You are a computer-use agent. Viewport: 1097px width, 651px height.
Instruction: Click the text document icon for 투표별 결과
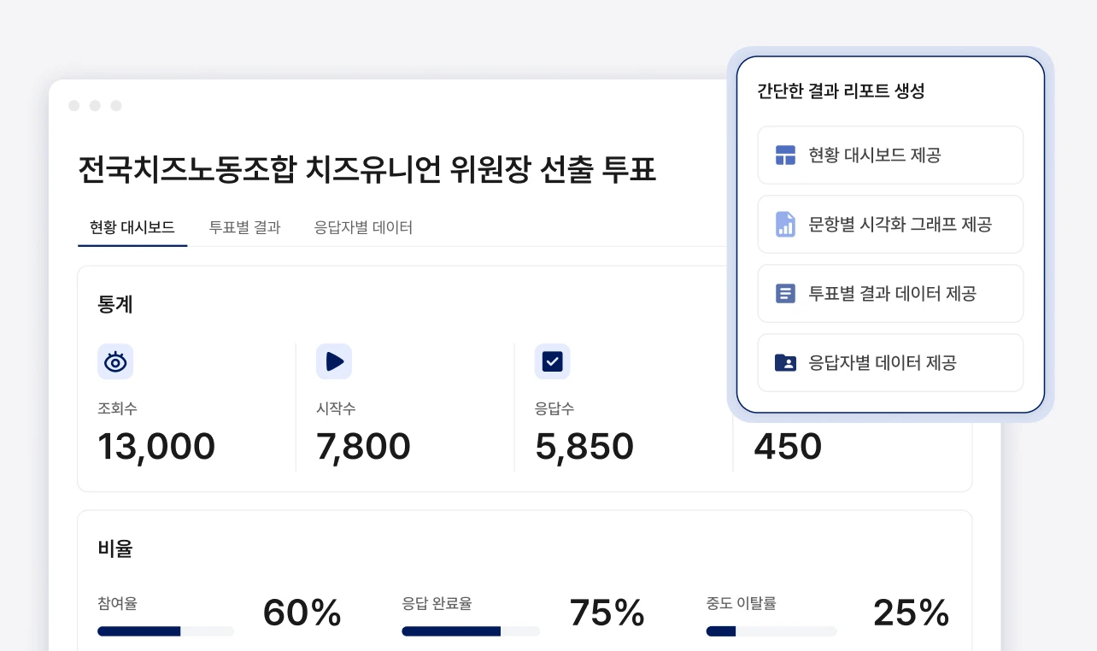pyautogui.click(x=785, y=294)
